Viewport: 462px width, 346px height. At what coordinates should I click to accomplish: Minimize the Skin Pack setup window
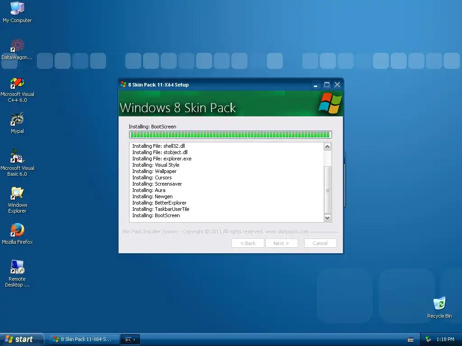click(315, 85)
